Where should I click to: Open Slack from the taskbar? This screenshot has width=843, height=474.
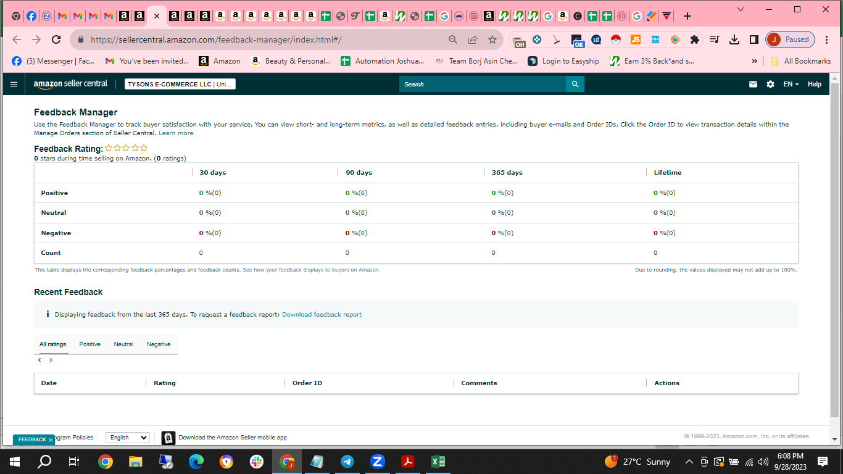[x=257, y=461]
